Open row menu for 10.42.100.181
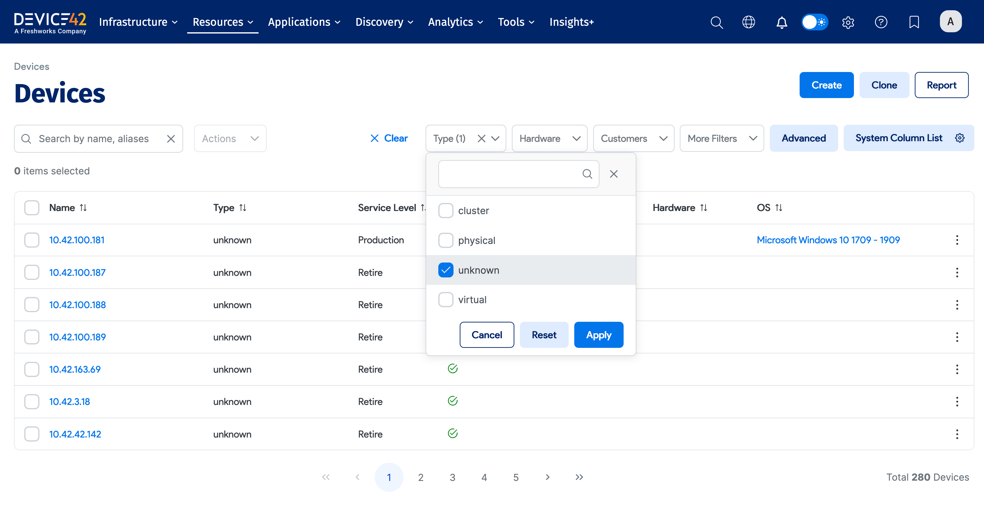The width and height of the screenshot is (984, 512). click(x=957, y=240)
